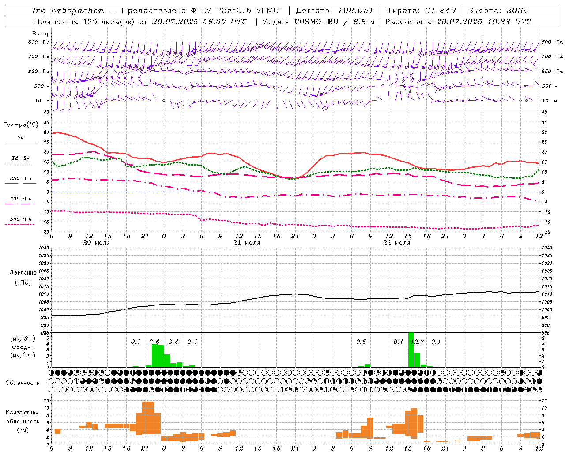Click the station name Irk_Erbogachen in the header
565x452 pixels.
pos(68,11)
